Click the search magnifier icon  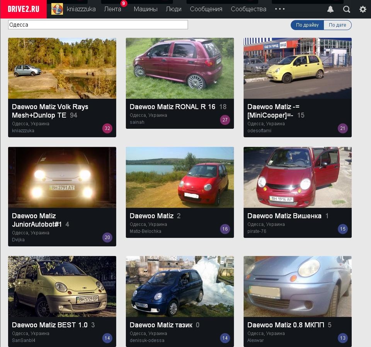(346, 9)
